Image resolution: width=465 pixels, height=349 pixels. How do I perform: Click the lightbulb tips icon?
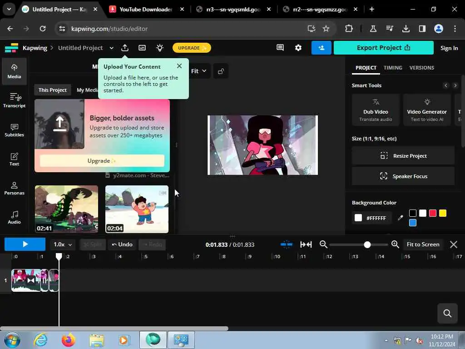(x=160, y=48)
